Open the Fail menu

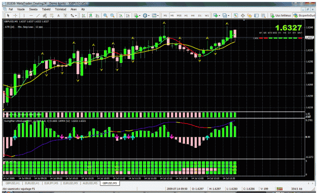(x=11, y=9)
